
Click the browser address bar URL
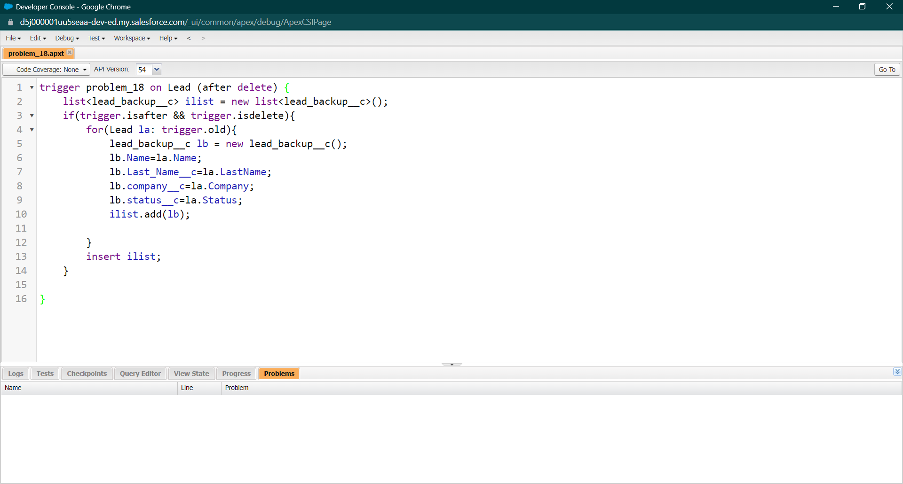pyautogui.click(x=174, y=22)
